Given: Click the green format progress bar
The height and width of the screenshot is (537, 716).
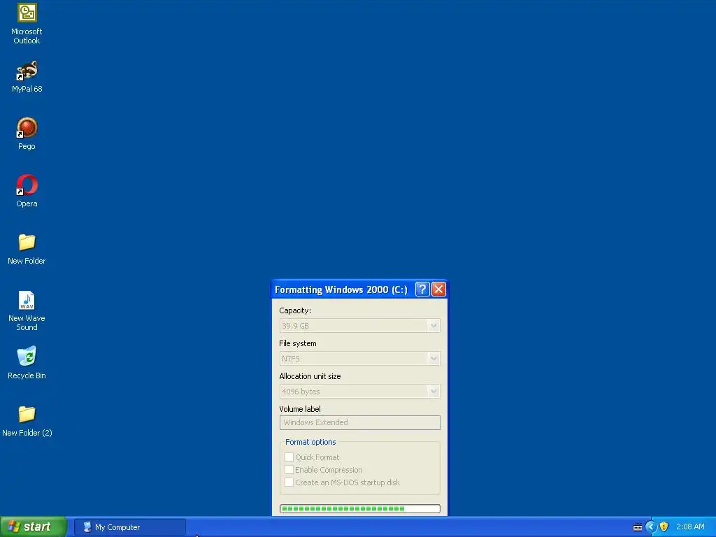Looking at the screenshot, I should click(x=360, y=509).
